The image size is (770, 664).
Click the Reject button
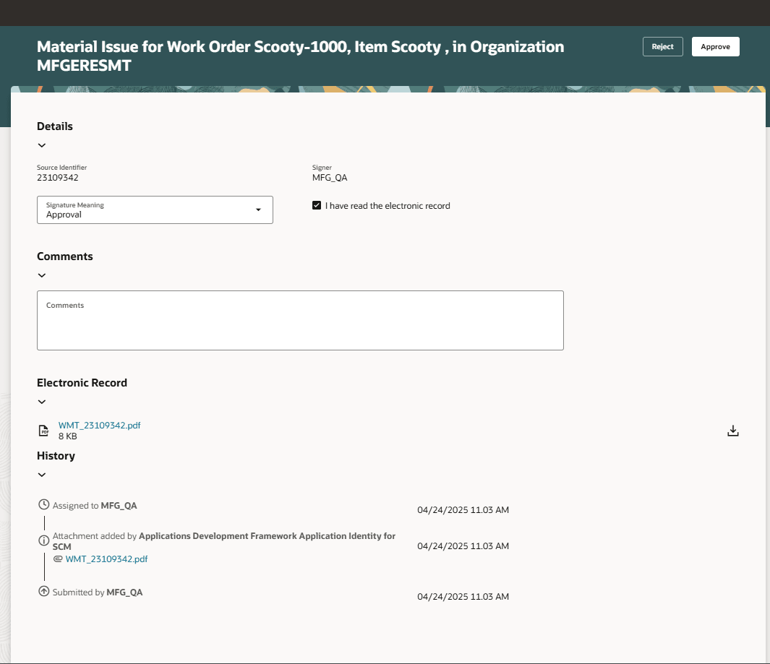tap(662, 46)
